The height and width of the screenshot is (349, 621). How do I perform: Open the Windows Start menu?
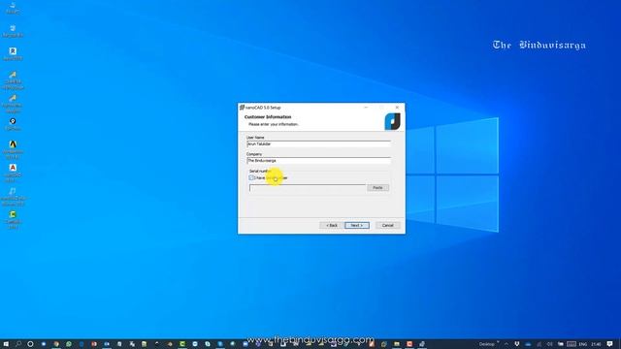tap(6, 344)
